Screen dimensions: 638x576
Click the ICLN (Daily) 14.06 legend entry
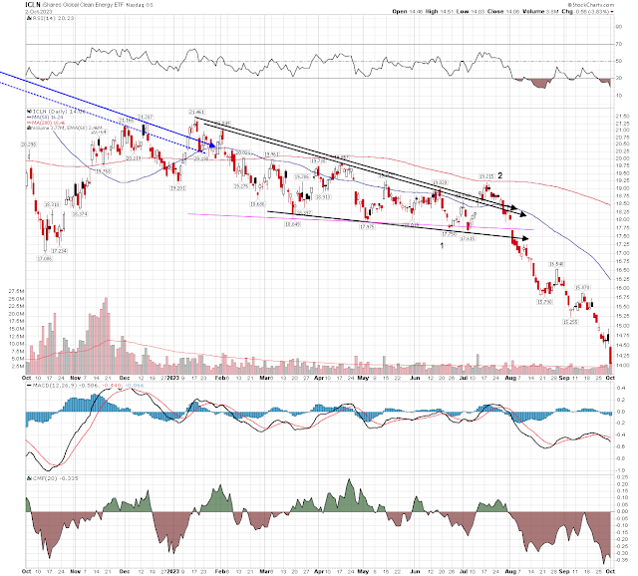(56, 112)
